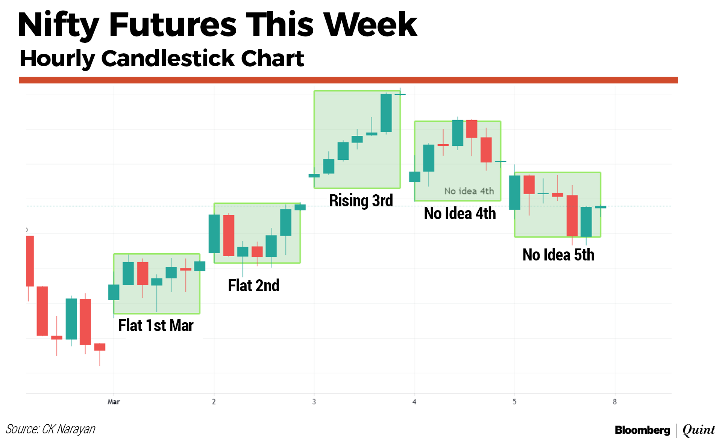
Task: Select the 'Flat 2nd' annotation label
Action: pos(254,286)
